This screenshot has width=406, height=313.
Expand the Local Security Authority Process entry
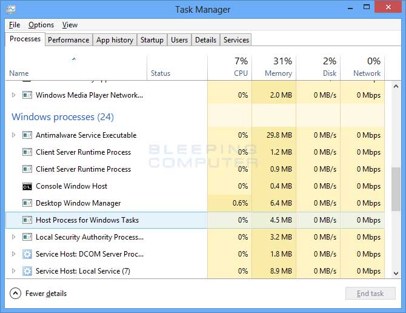[14, 237]
